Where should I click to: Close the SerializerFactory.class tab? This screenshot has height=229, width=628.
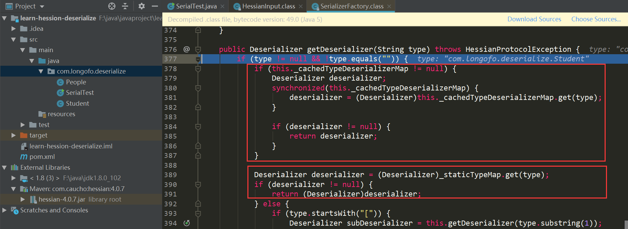(389, 6)
